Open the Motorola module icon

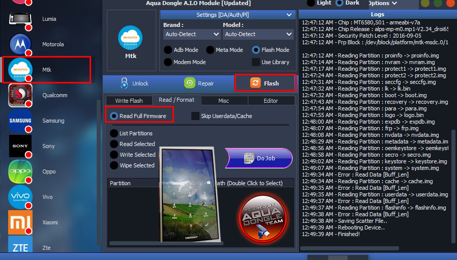[20, 45]
